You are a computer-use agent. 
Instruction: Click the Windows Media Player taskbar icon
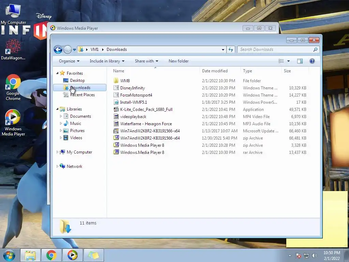click(x=72, y=255)
